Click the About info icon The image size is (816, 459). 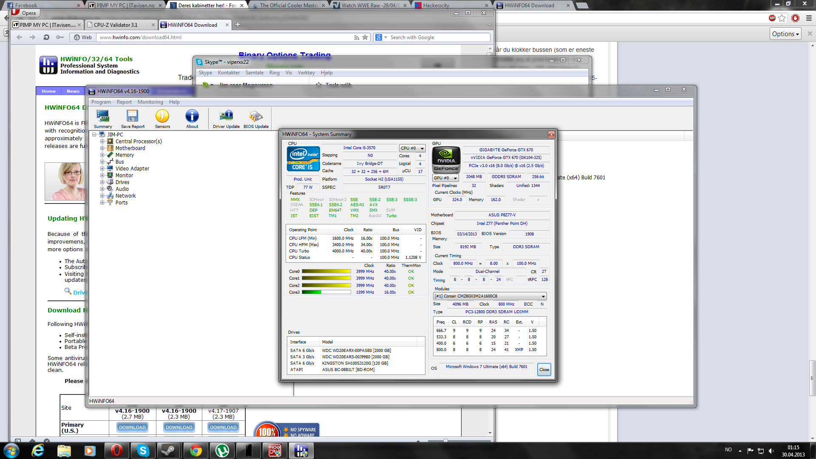coord(192,119)
